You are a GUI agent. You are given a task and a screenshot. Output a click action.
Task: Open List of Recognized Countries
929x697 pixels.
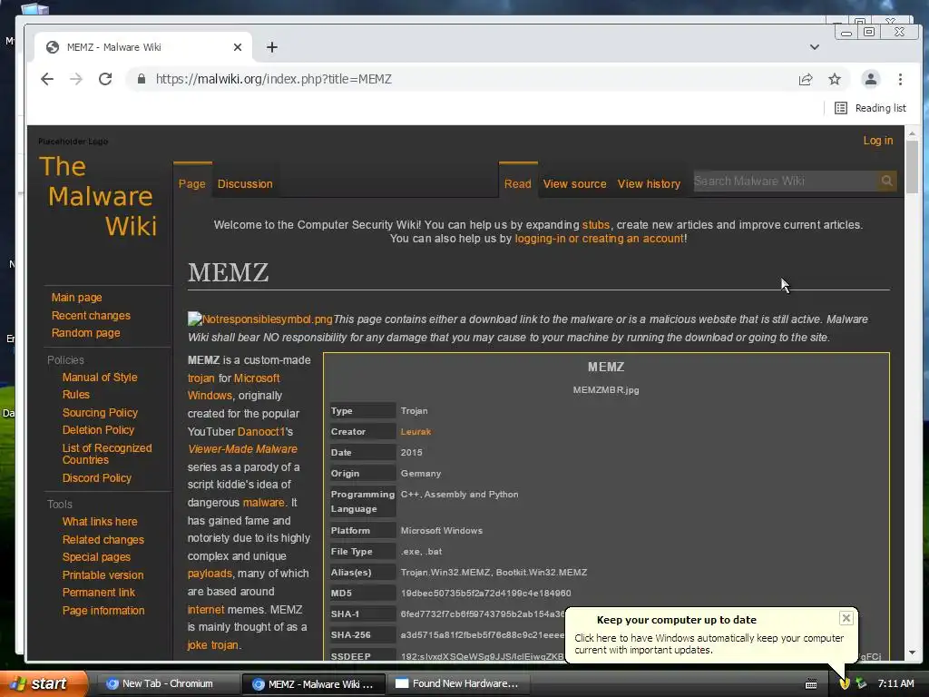coord(107,454)
